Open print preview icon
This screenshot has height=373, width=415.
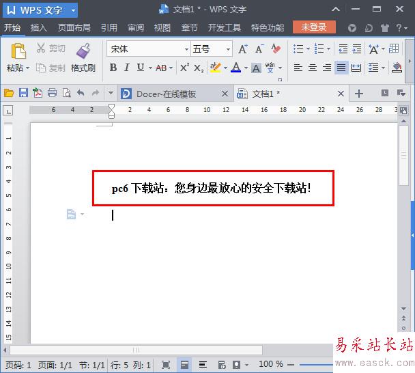point(66,93)
